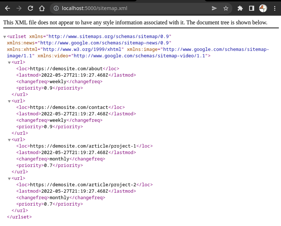Collapse the url node for /contact
Screen dimensions: 281x226
point(9,101)
